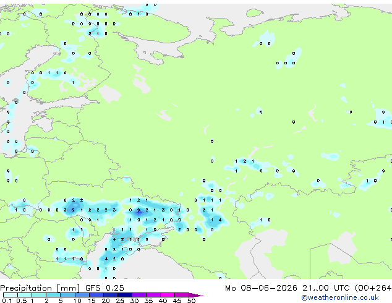Click the 21..00 UTC time label
Viewport: 392px width, 303px height.
326,288
